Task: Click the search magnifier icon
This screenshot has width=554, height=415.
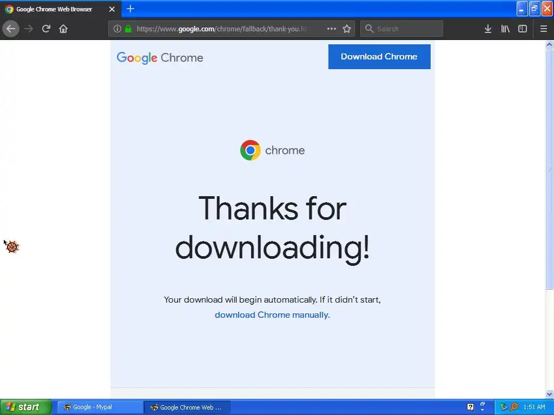Action: pos(369,29)
